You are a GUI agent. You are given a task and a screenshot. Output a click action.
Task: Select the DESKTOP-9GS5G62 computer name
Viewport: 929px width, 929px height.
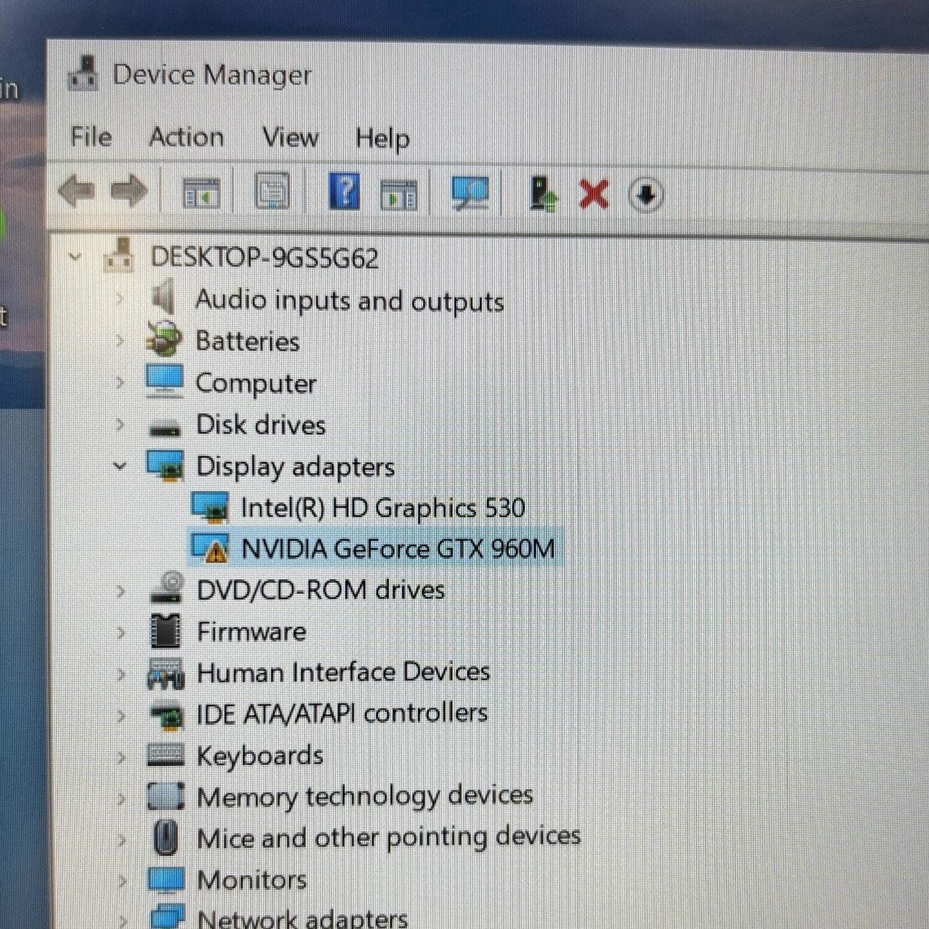264,258
